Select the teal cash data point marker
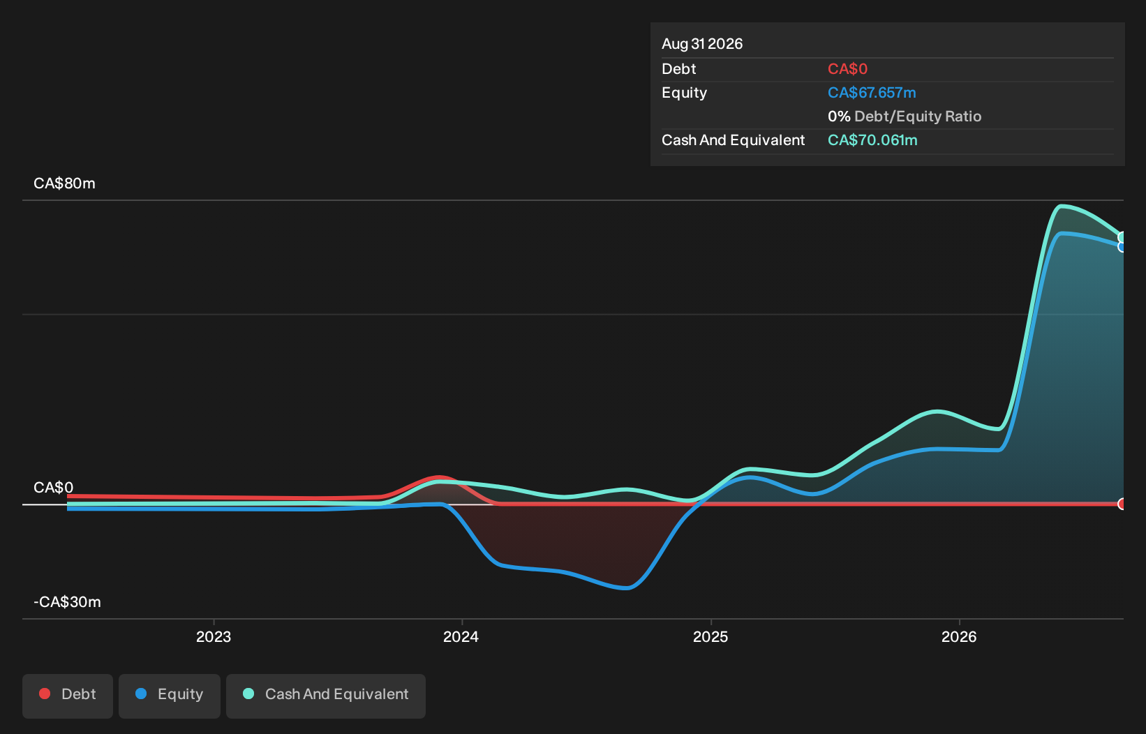Image resolution: width=1146 pixels, height=734 pixels. (1122, 237)
